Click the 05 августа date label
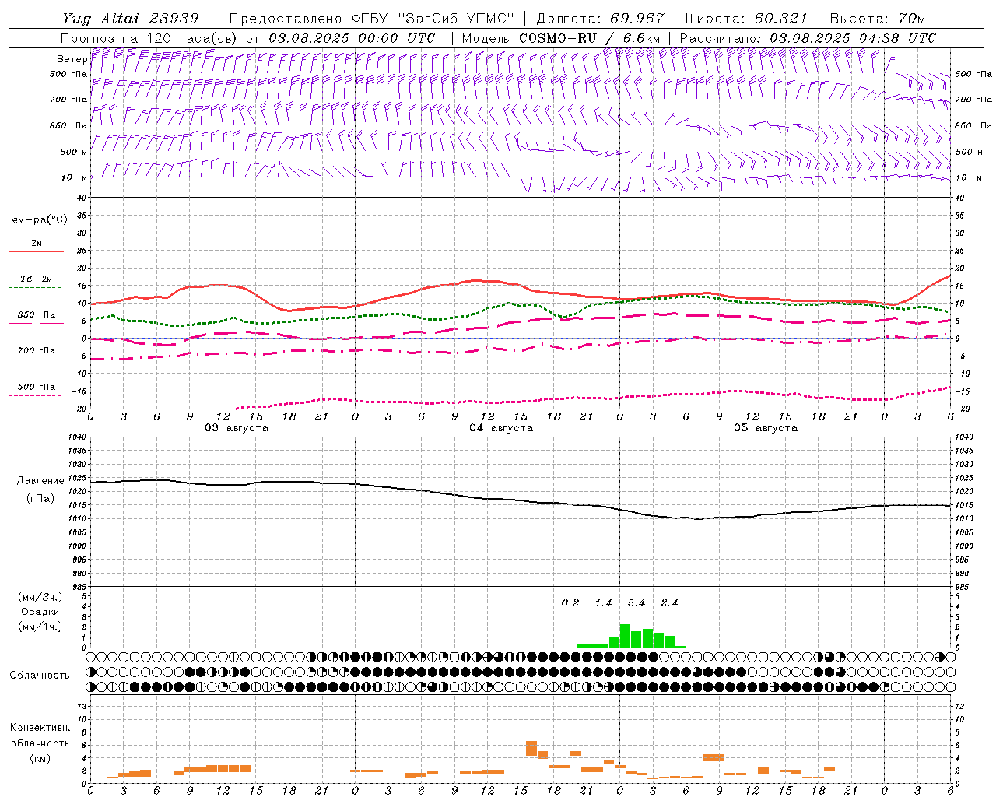The height and width of the screenshot is (797, 996). click(x=766, y=428)
